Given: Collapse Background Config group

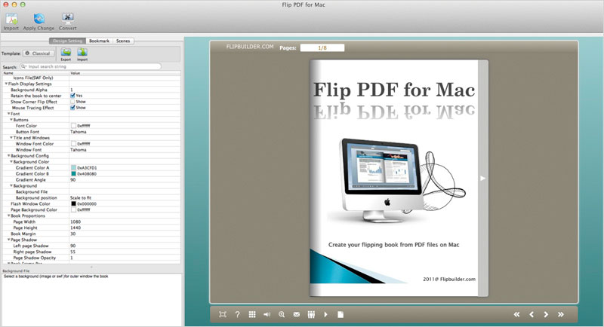Looking at the screenshot, I should pos(9,156).
